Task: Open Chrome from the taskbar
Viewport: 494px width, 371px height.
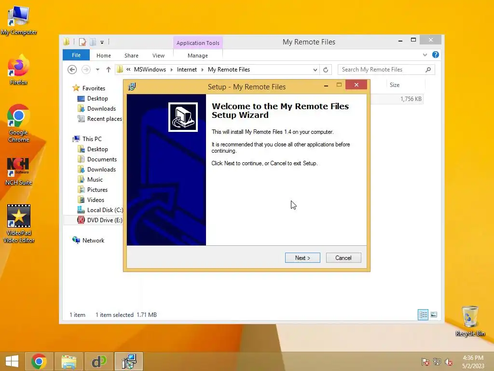Action: [39, 361]
